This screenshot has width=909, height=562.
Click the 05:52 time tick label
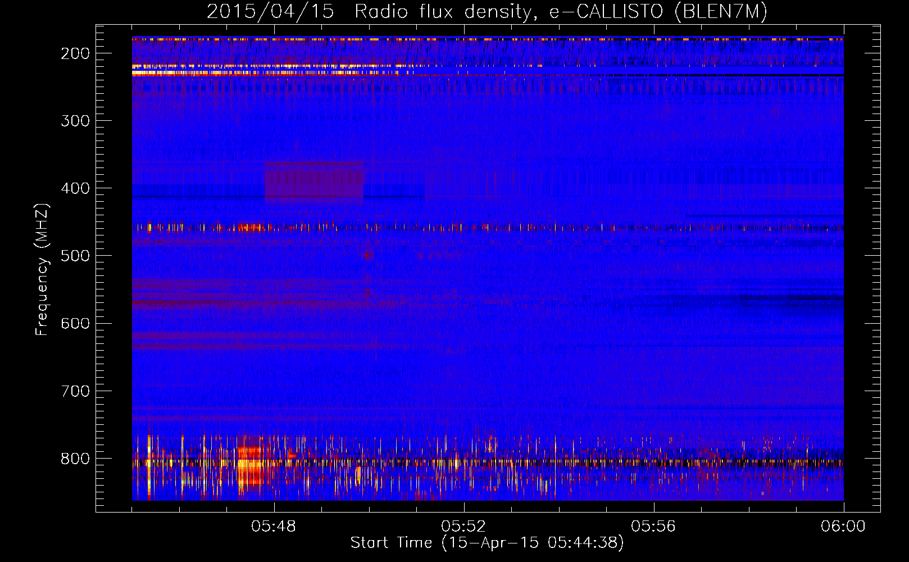pyautogui.click(x=463, y=527)
